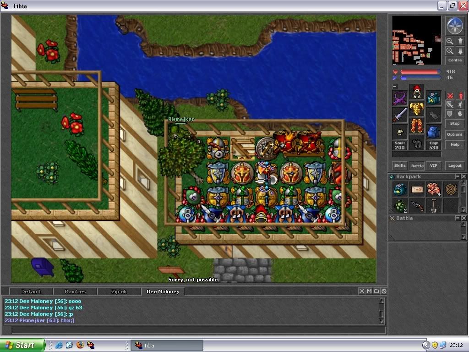469x352 pixels.
Task: Zoom out the minimap
Action: 450,41
